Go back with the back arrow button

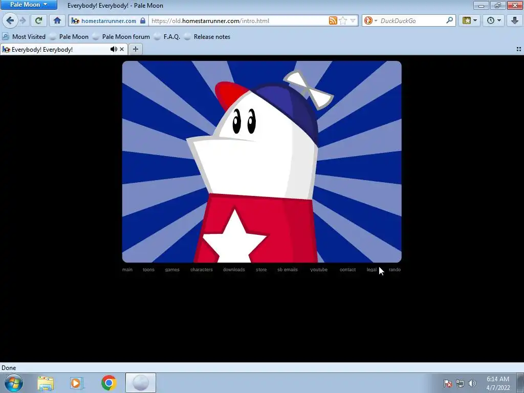[10, 20]
